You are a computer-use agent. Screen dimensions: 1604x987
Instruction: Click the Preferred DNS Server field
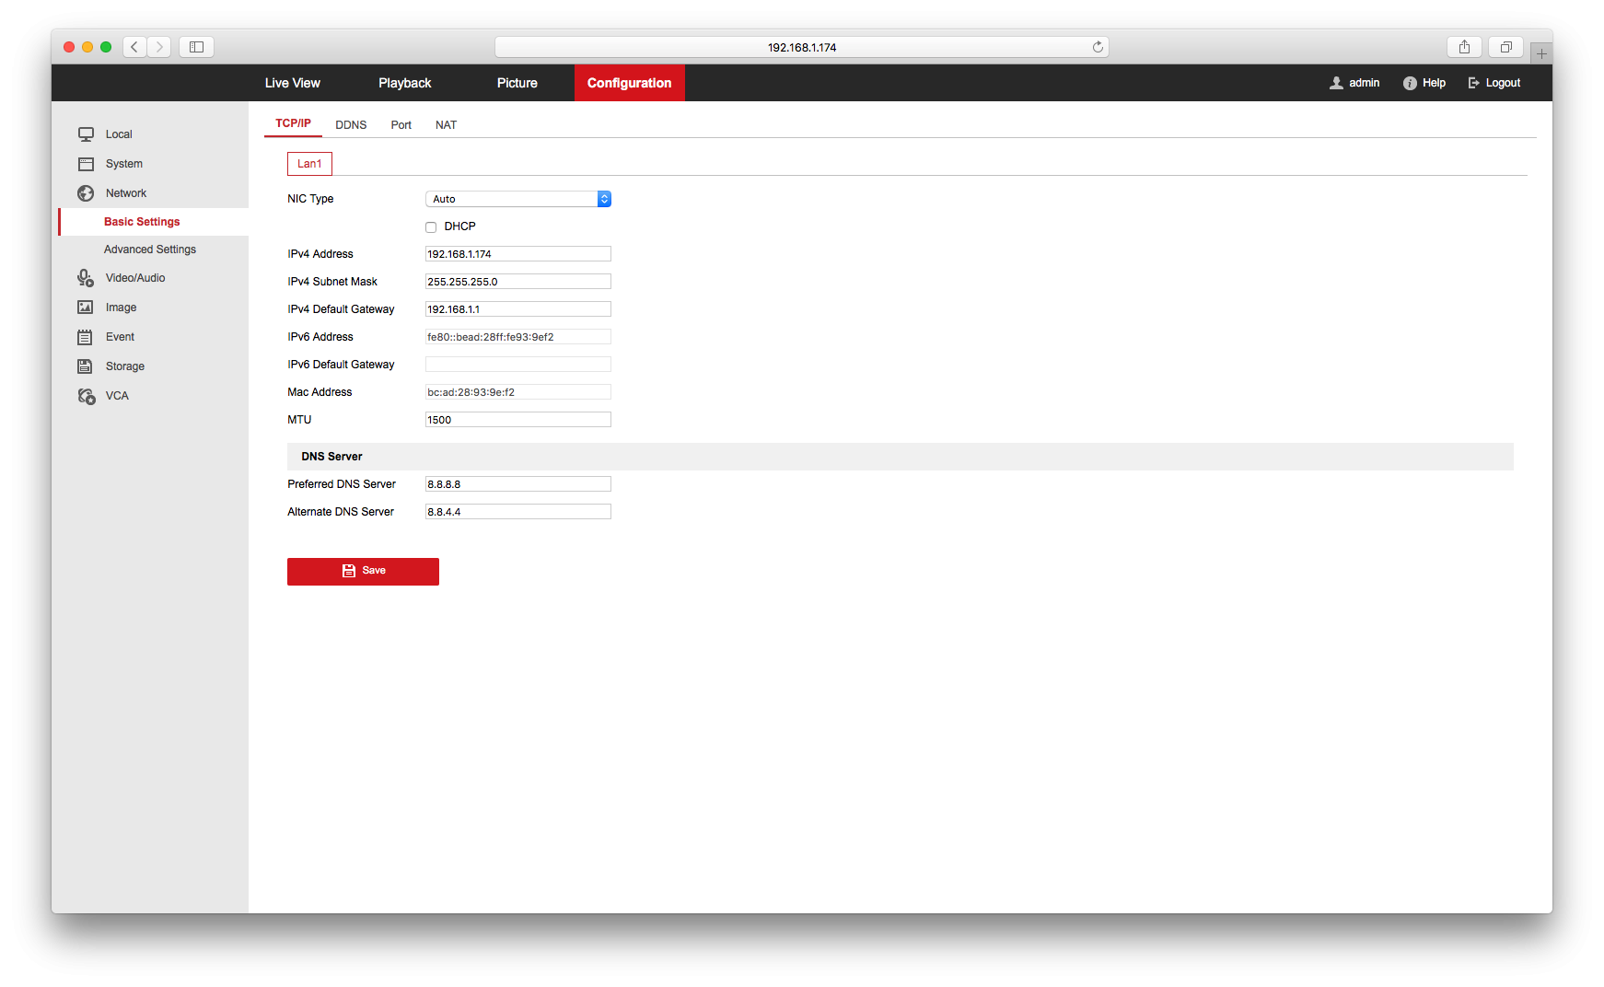[x=517, y=484]
